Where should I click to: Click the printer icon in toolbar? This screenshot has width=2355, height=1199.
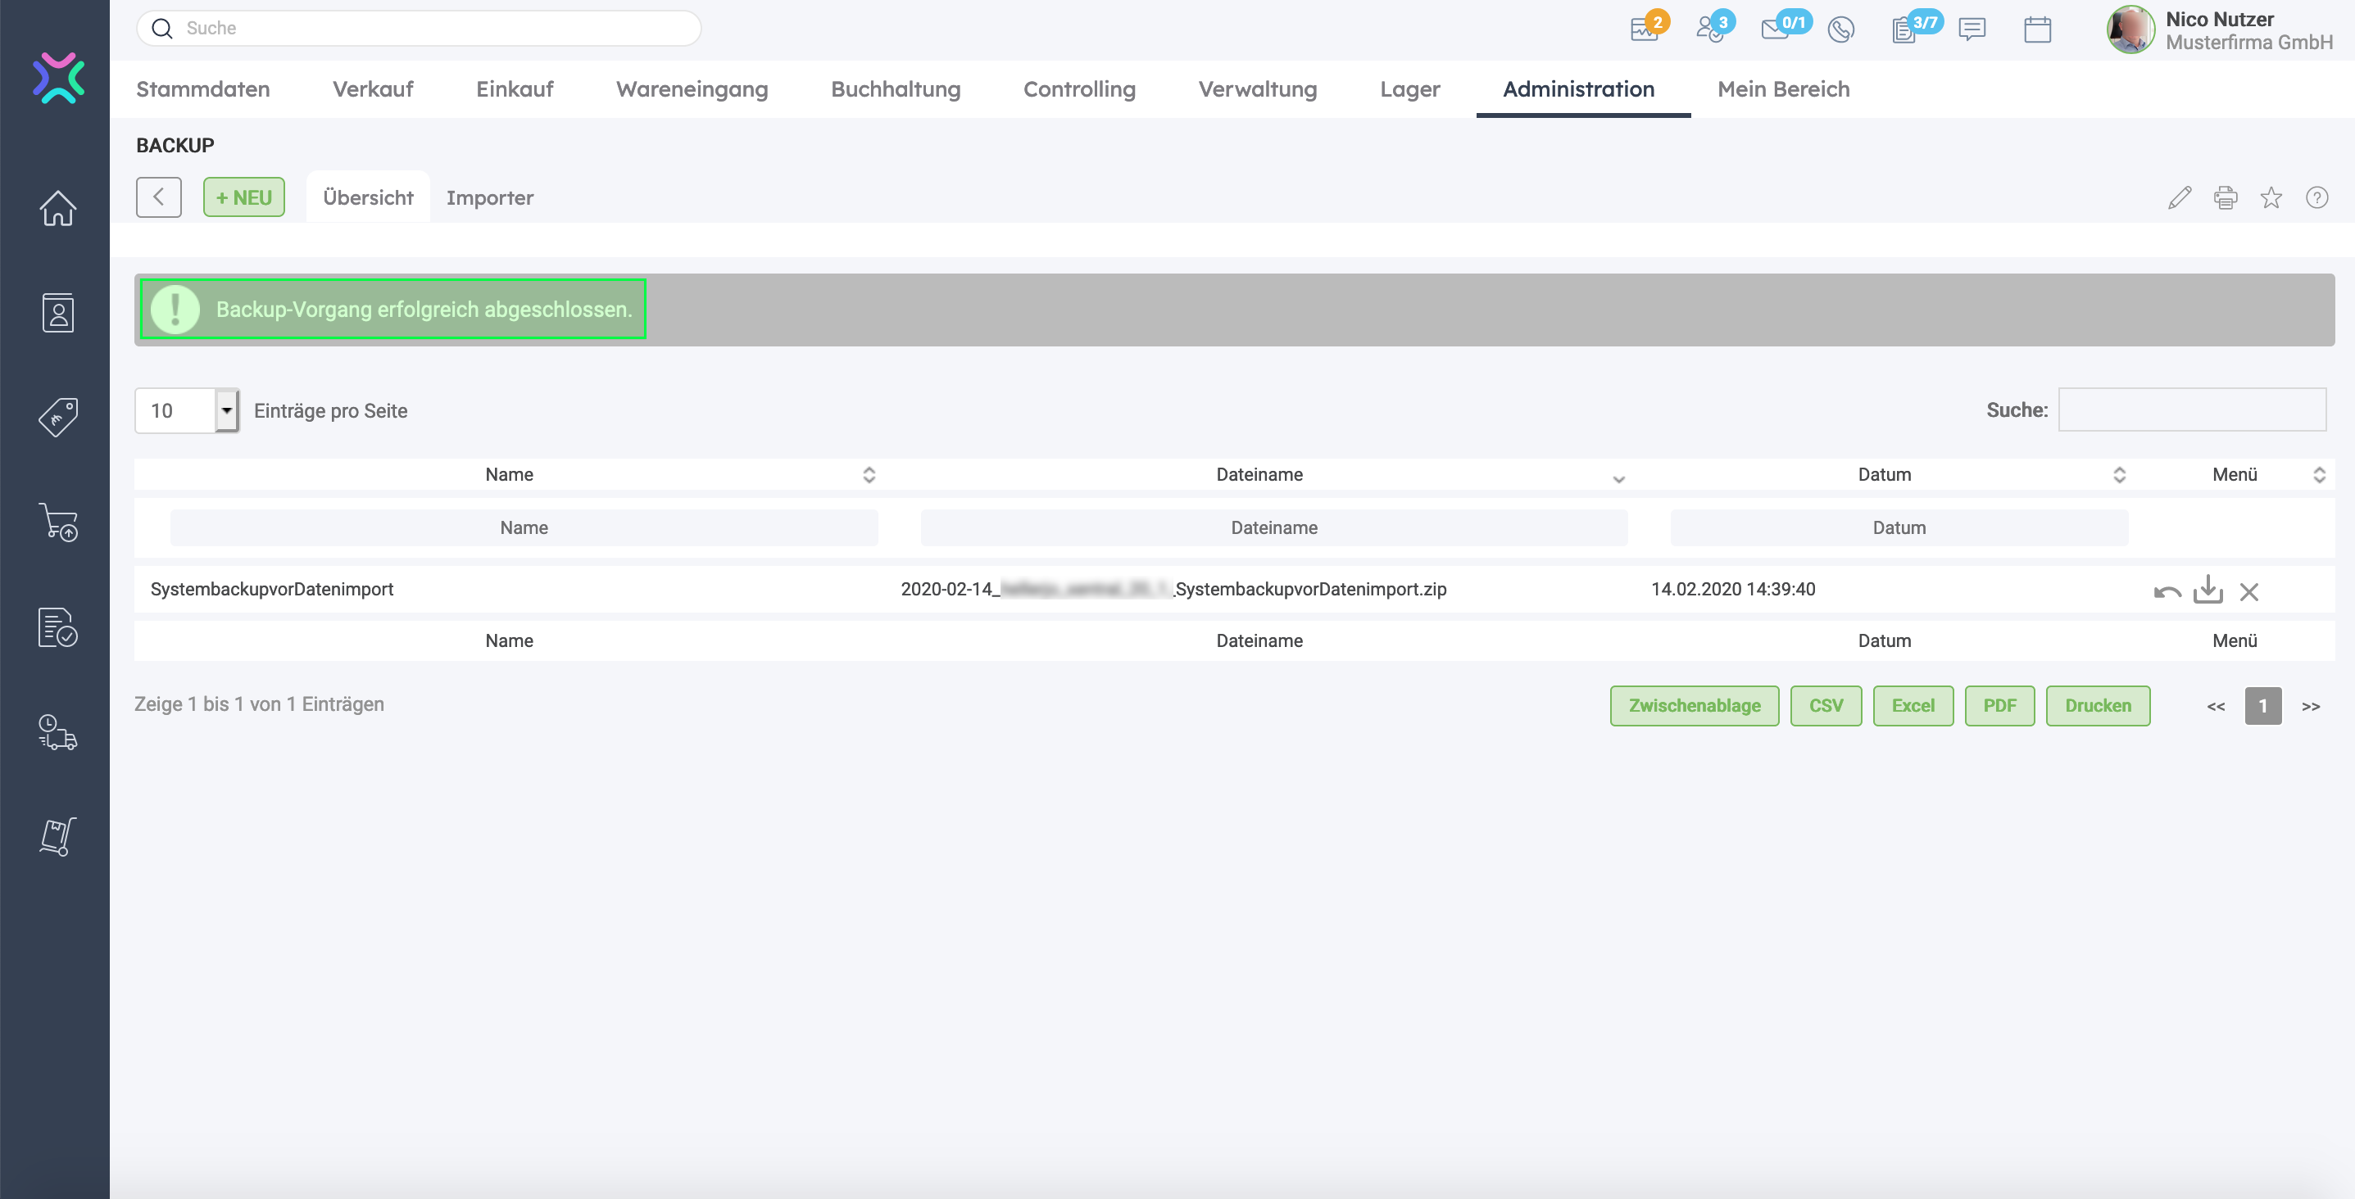pos(2226,197)
